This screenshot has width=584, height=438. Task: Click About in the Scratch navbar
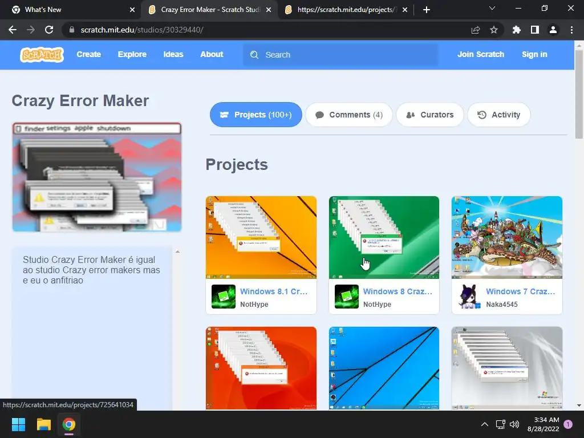[x=212, y=54]
